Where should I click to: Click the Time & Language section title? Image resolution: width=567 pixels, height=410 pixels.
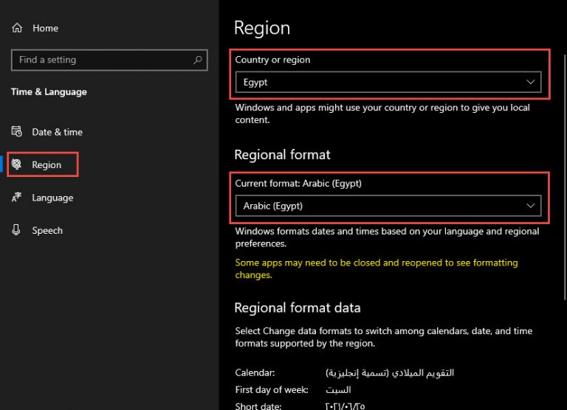(49, 91)
